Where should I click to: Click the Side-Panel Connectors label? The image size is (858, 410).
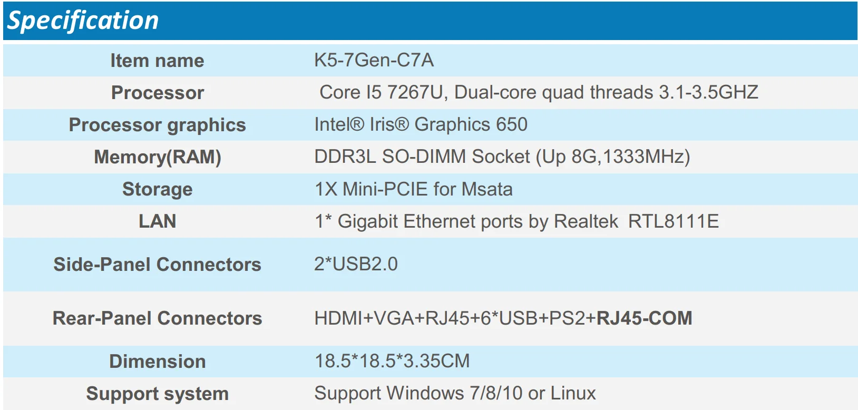tap(157, 265)
